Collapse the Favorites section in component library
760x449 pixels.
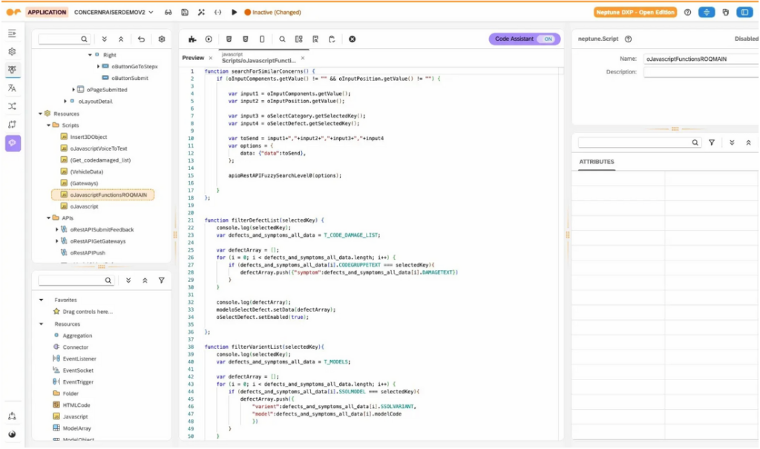point(42,300)
